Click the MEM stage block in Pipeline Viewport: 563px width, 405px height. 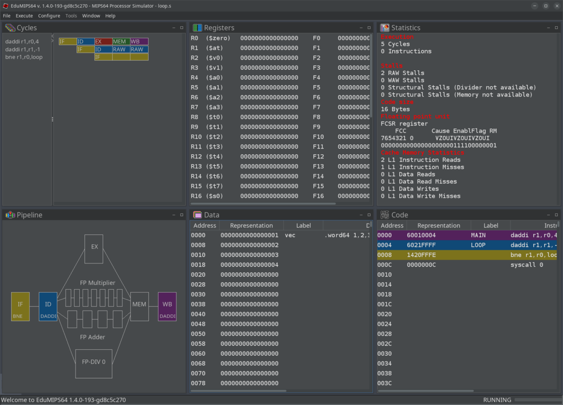[139, 307]
